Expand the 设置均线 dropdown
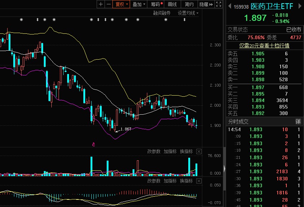Image resolution: width=304 pixels, height=207 pixels. pyautogui.click(x=188, y=13)
